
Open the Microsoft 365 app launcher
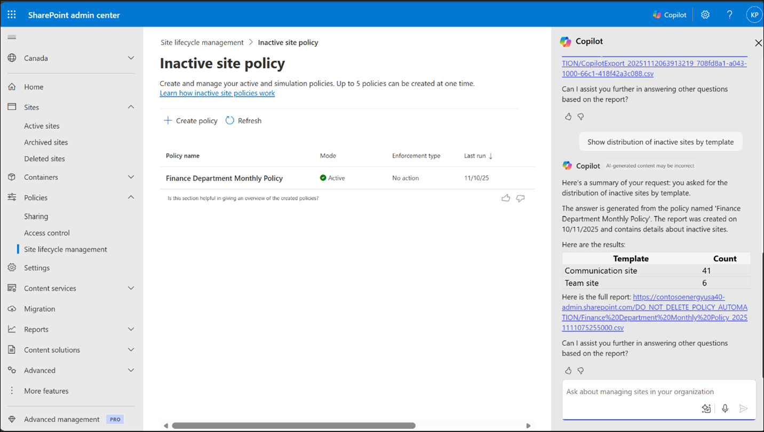pyautogui.click(x=11, y=14)
